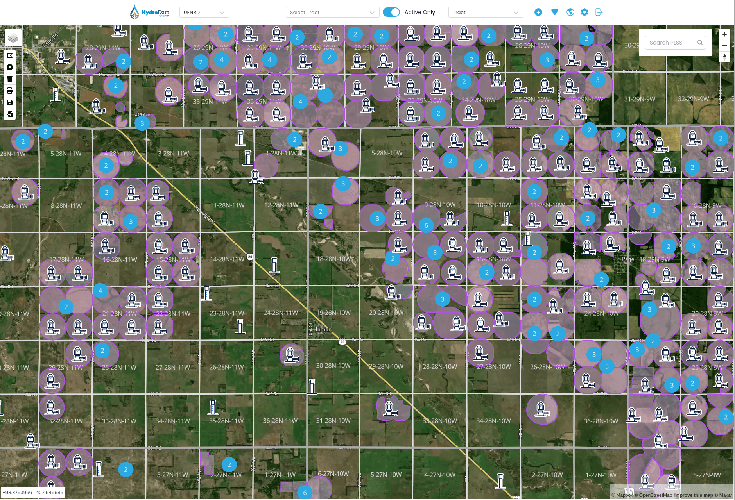Open the Tract type dropdown
The image size is (735, 500).
(x=486, y=12)
